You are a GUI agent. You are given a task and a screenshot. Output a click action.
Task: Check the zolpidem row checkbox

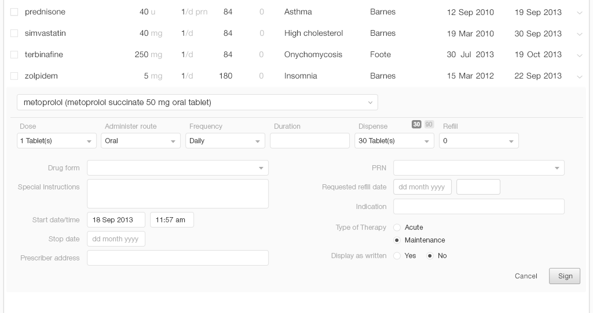(14, 76)
